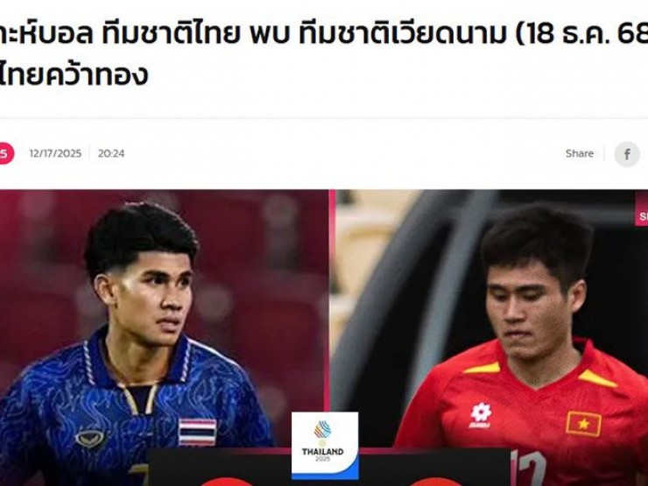Click the pink divider between player photos
This screenshot has height=486, width=648.
(331, 301)
